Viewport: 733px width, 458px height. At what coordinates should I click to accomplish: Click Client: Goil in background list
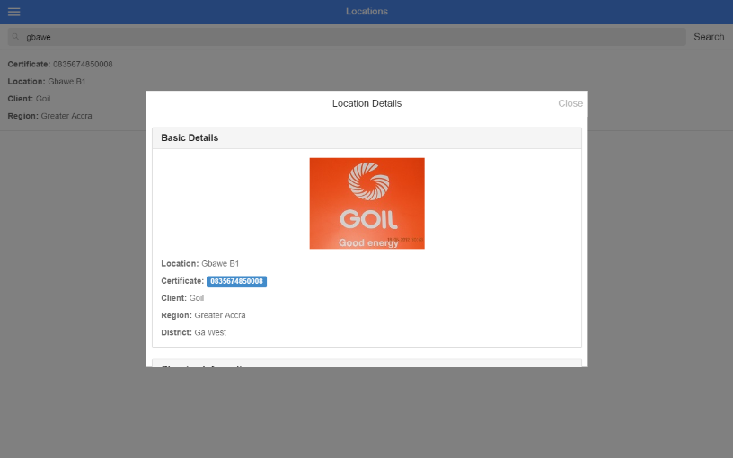pyautogui.click(x=29, y=99)
